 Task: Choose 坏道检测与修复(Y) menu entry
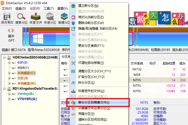pyautogui.click(x=99, y=63)
